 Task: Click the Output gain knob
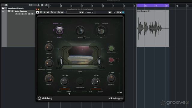111,79
